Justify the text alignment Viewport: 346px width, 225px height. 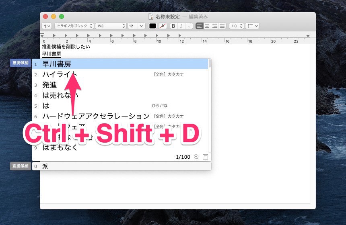[x=222, y=26]
